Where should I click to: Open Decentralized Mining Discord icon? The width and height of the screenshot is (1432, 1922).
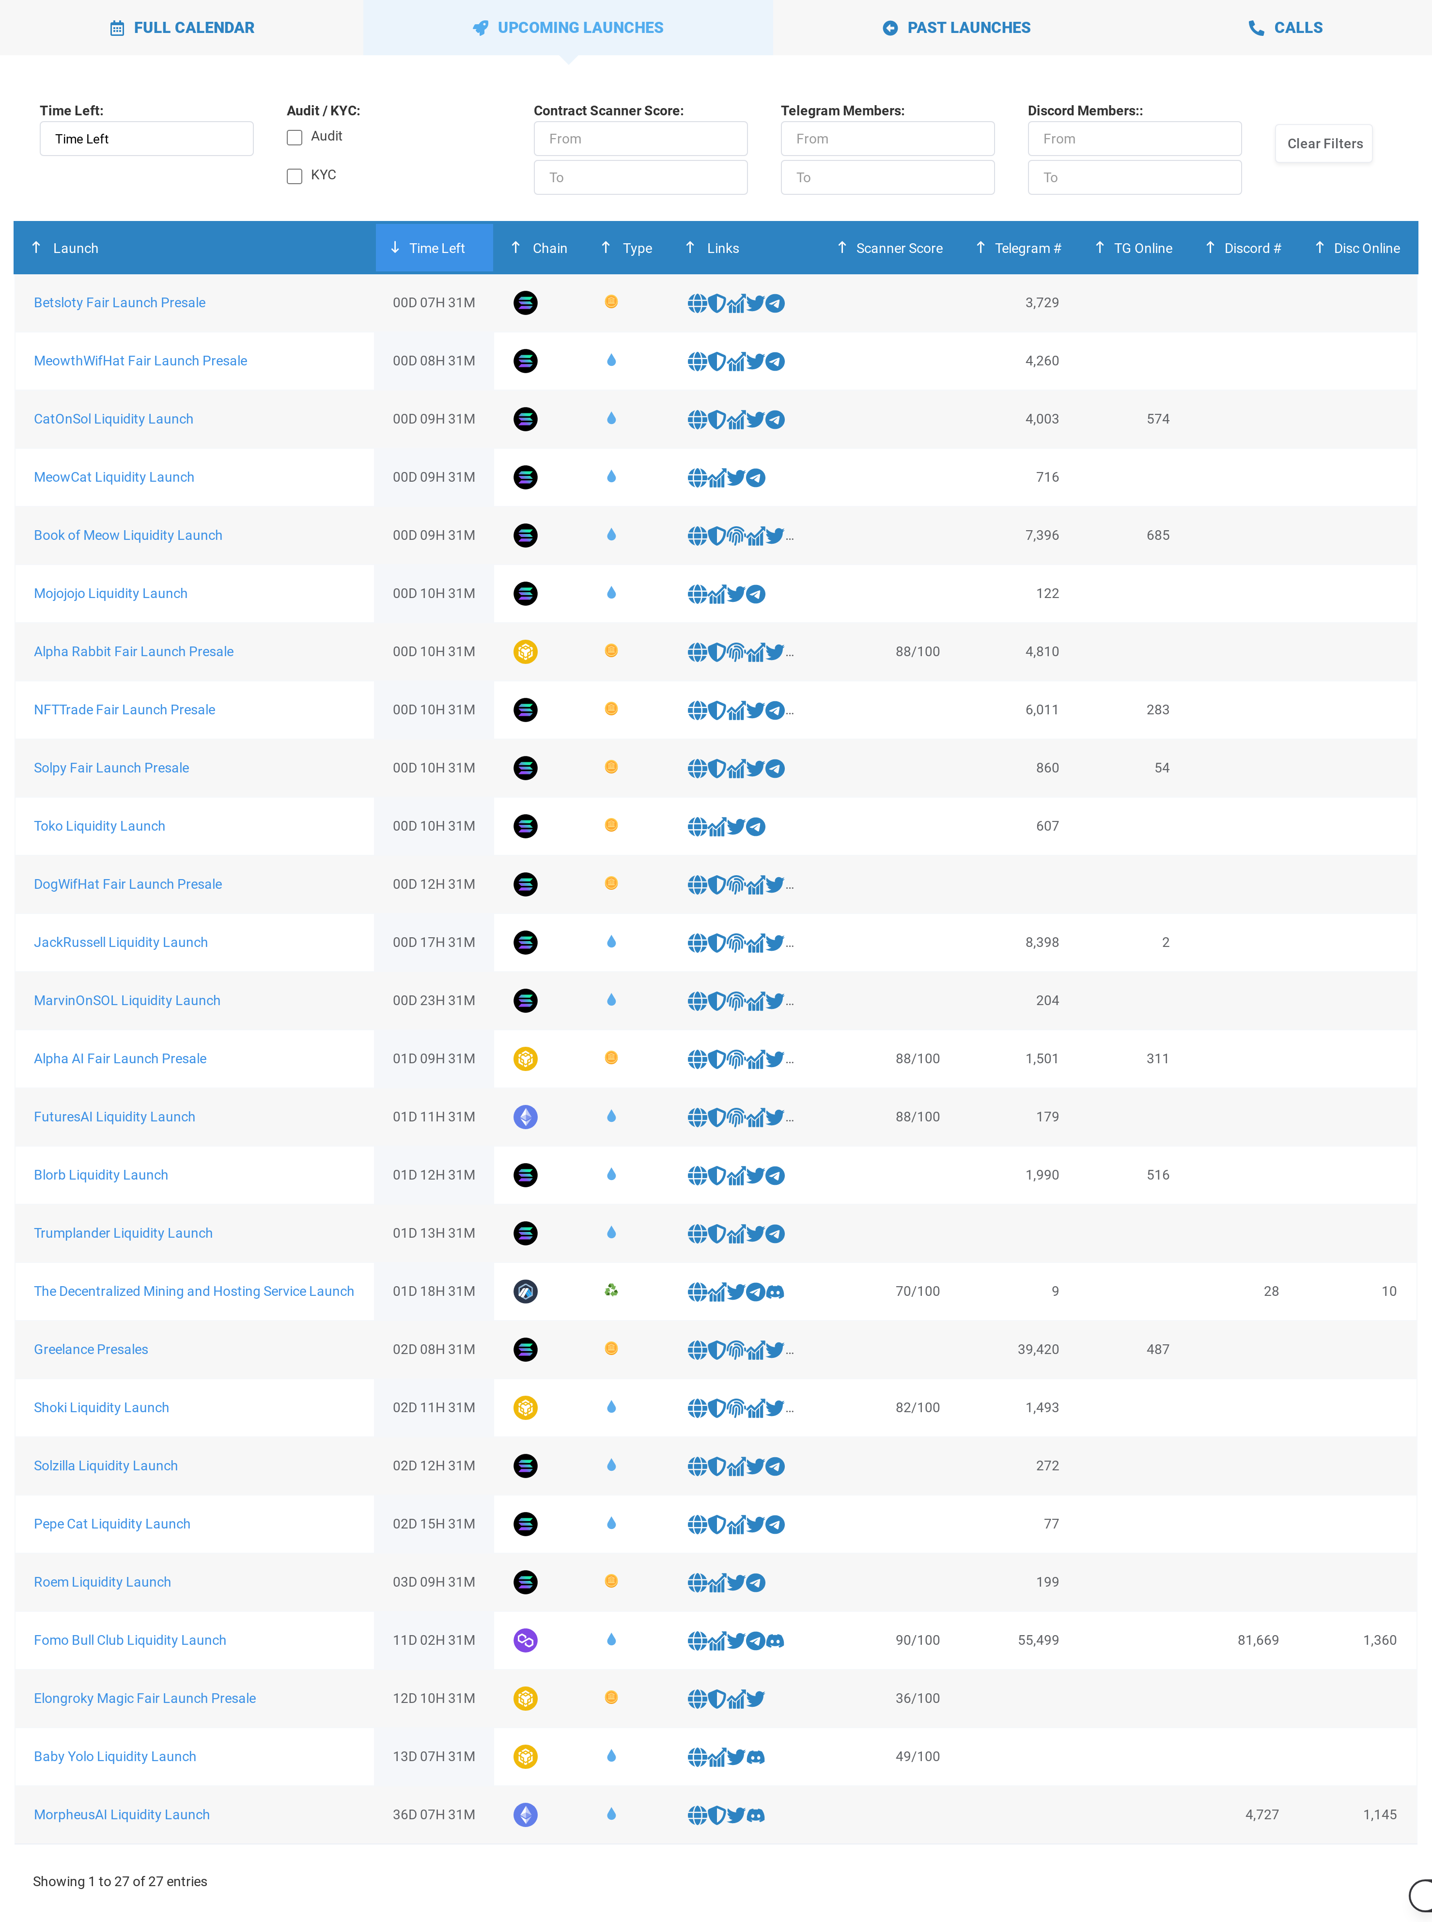tap(776, 1292)
